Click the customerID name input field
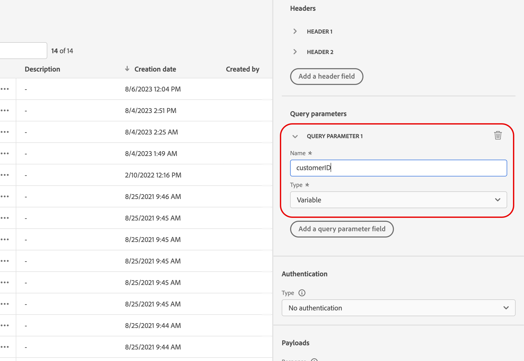This screenshot has width=524, height=361. [x=398, y=168]
